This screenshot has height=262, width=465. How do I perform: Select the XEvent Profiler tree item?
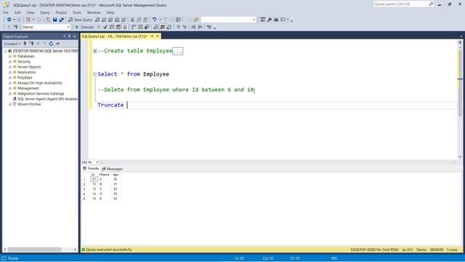coord(29,104)
